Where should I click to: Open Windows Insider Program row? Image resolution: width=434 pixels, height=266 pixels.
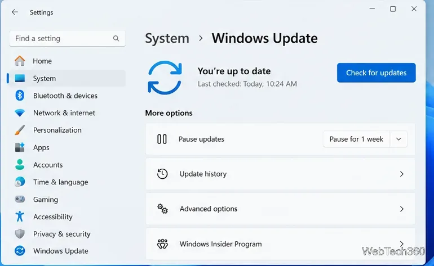(x=280, y=244)
